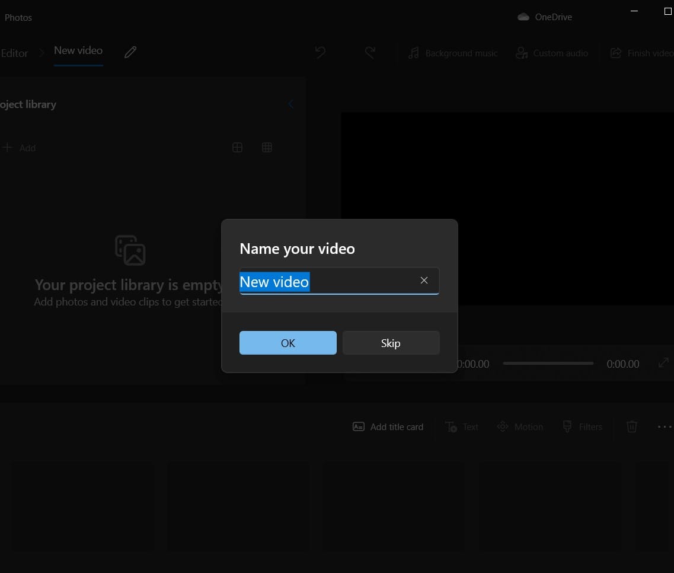Viewport: 674px width, 573px height.
Task: Click the Name your video heading
Action: point(297,249)
